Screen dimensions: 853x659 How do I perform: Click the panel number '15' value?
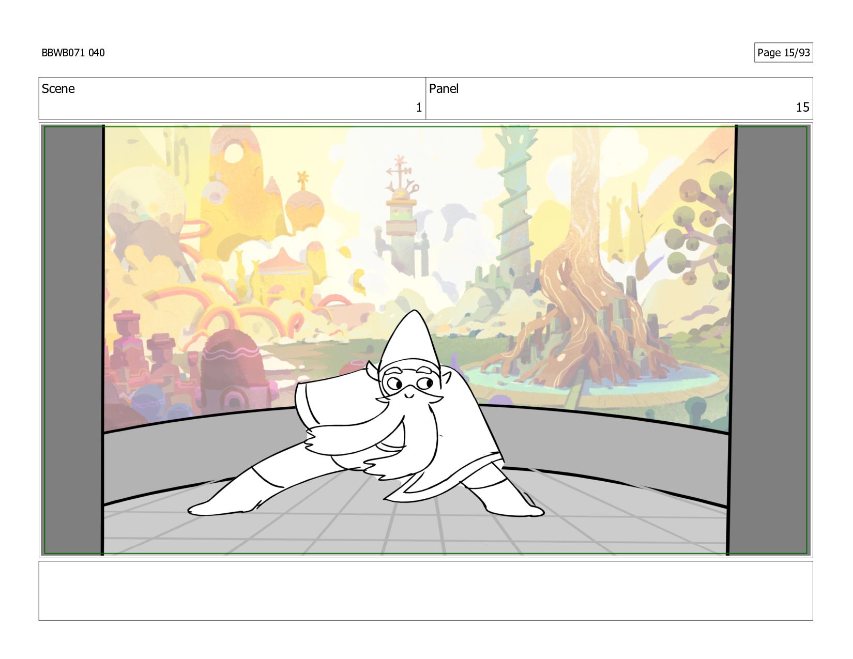coord(802,108)
